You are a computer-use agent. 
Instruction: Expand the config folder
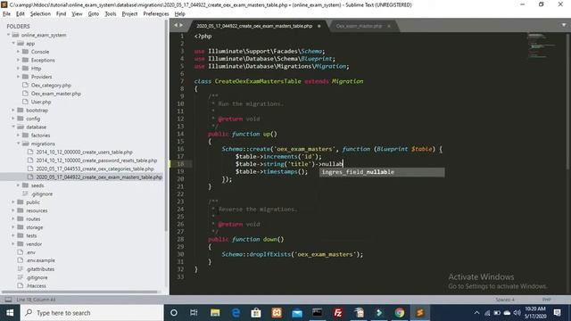click(x=13, y=119)
